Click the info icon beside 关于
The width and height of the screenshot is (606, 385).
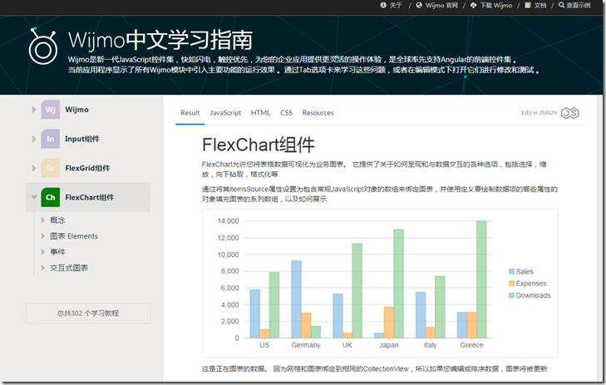click(383, 5)
